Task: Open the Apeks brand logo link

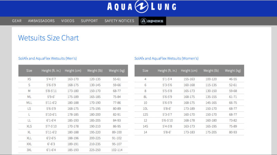Action: tap(152, 21)
